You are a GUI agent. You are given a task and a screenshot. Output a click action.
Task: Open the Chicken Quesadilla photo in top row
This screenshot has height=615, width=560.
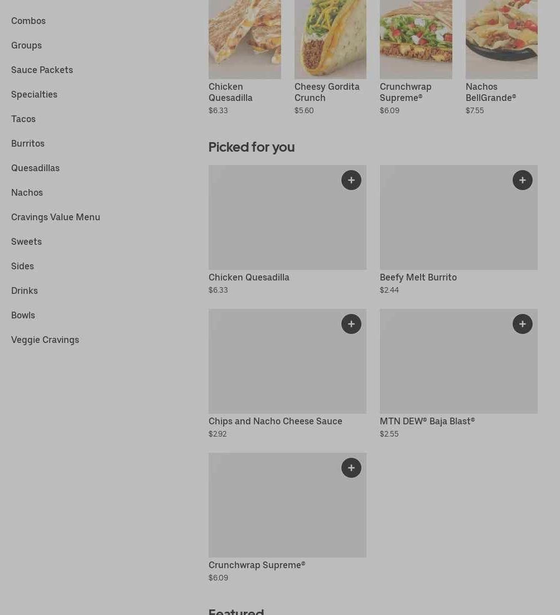245,39
